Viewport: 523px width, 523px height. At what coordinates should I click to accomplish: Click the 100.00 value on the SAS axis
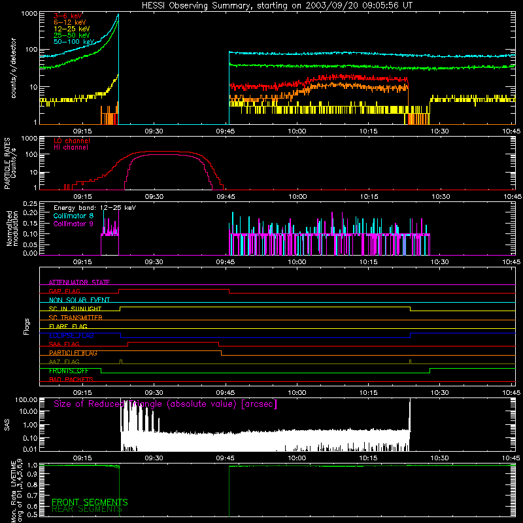(x=26, y=400)
